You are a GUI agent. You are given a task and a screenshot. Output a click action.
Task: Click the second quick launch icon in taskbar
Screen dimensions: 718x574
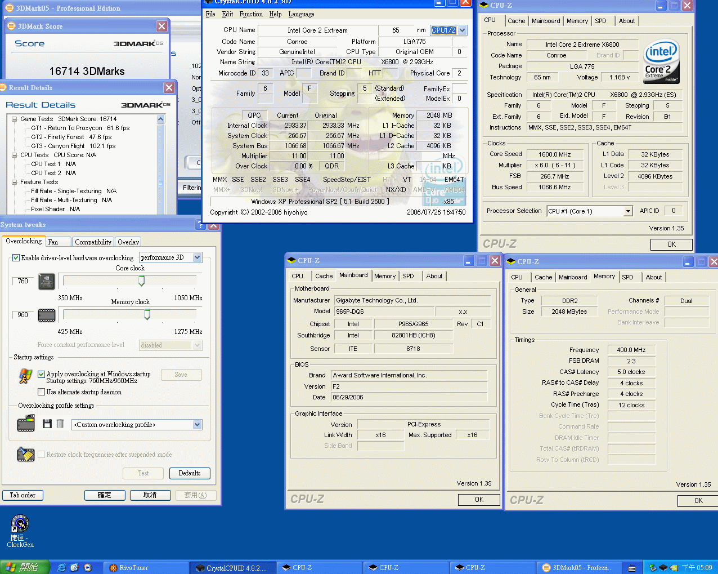point(74,568)
